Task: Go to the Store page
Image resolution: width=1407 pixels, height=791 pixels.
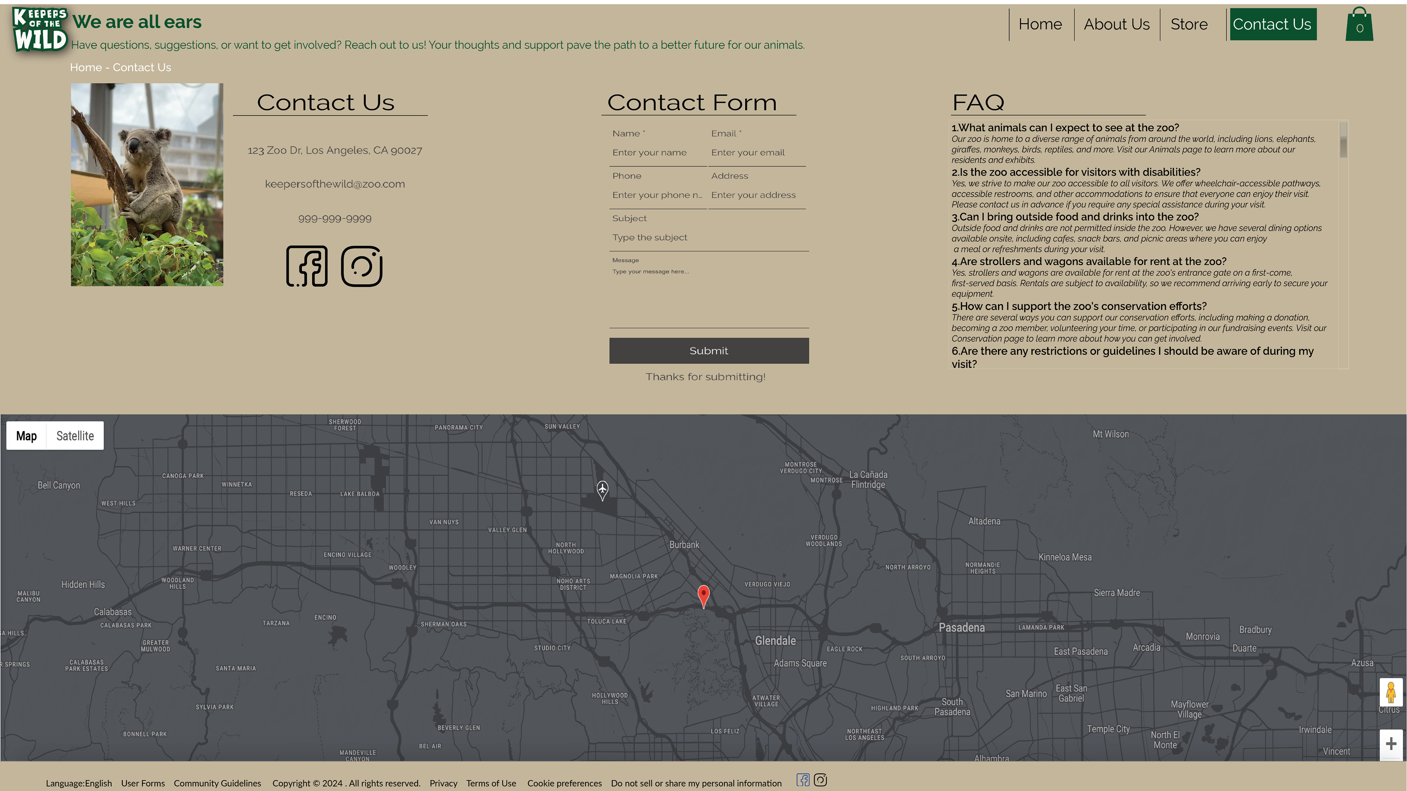Action: [x=1189, y=25]
